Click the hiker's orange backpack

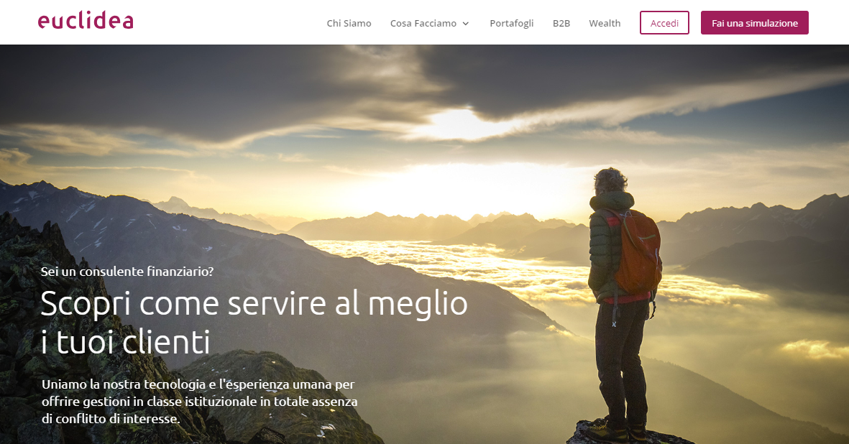(x=638, y=251)
